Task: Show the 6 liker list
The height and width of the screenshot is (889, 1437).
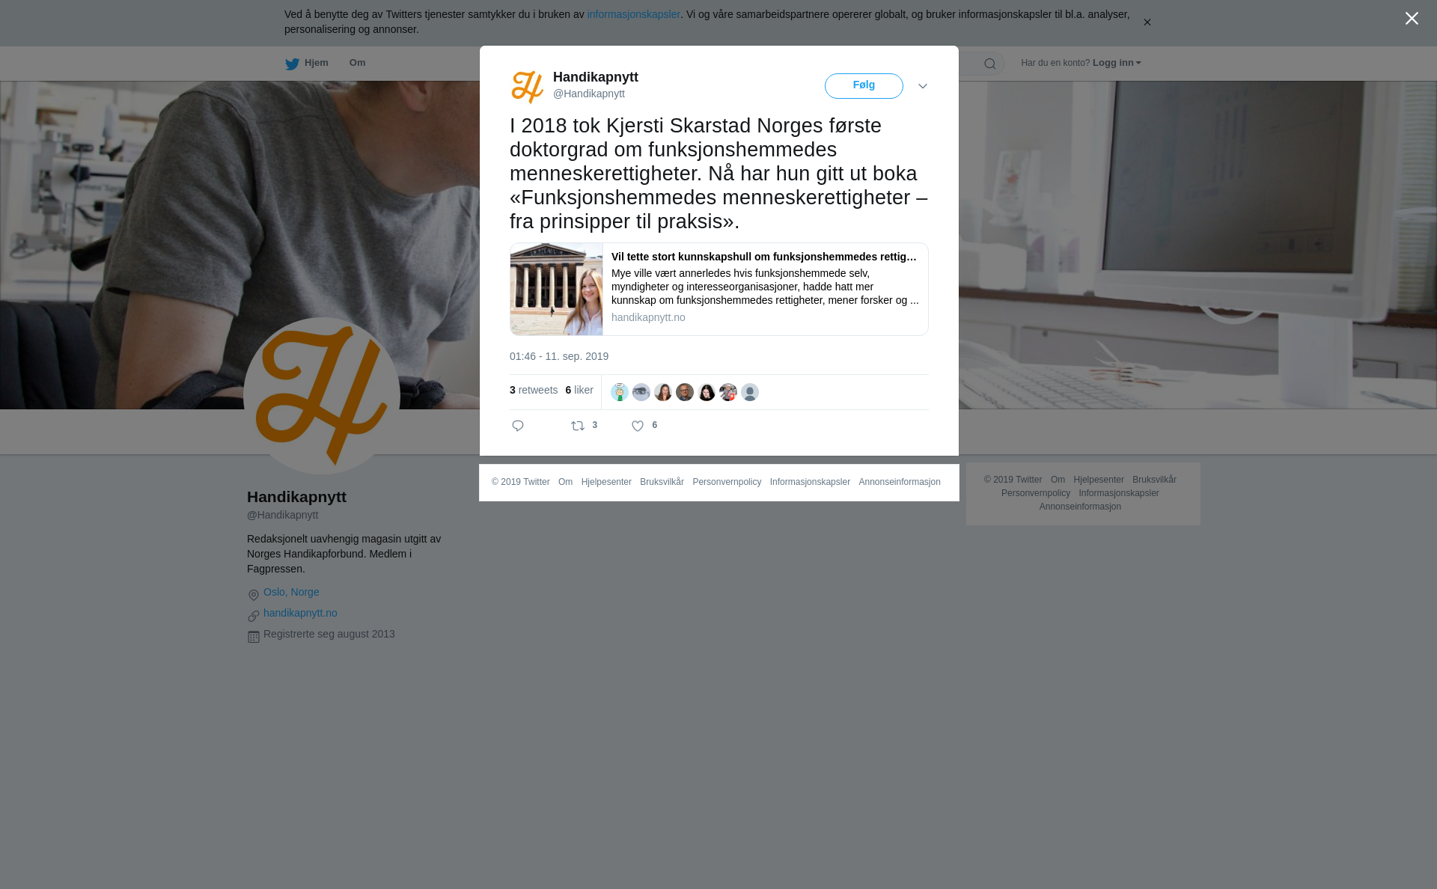Action: pyautogui.click(x=579, y=390)
